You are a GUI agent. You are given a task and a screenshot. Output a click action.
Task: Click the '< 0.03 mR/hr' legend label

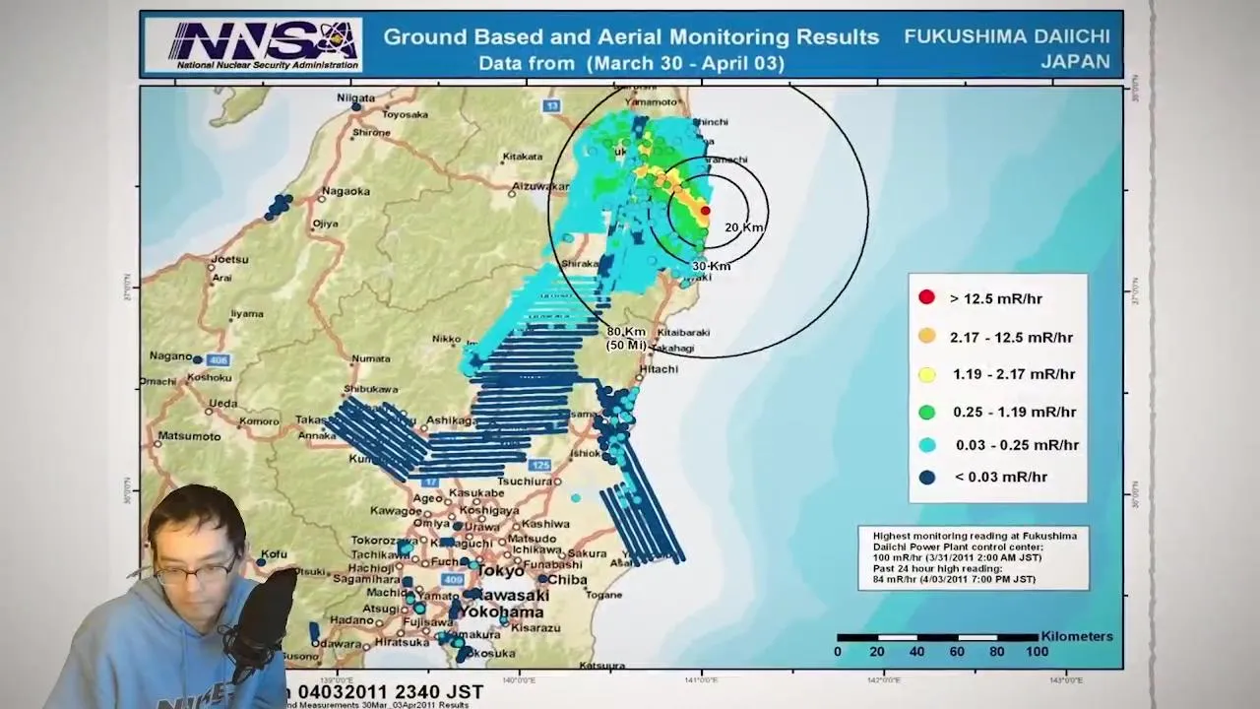click(x=1001, y=477)
